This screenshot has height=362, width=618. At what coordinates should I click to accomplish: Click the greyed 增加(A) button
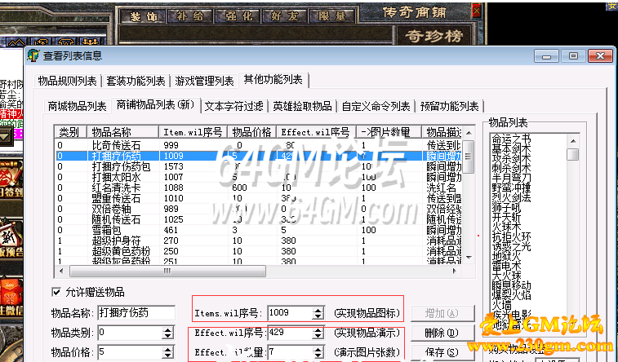[442, 314]
